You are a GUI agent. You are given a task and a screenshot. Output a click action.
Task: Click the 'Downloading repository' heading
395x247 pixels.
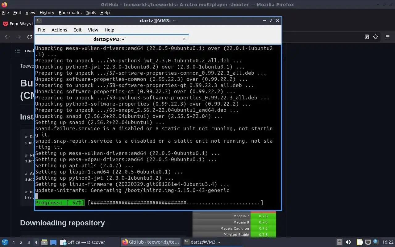point(62,223)
